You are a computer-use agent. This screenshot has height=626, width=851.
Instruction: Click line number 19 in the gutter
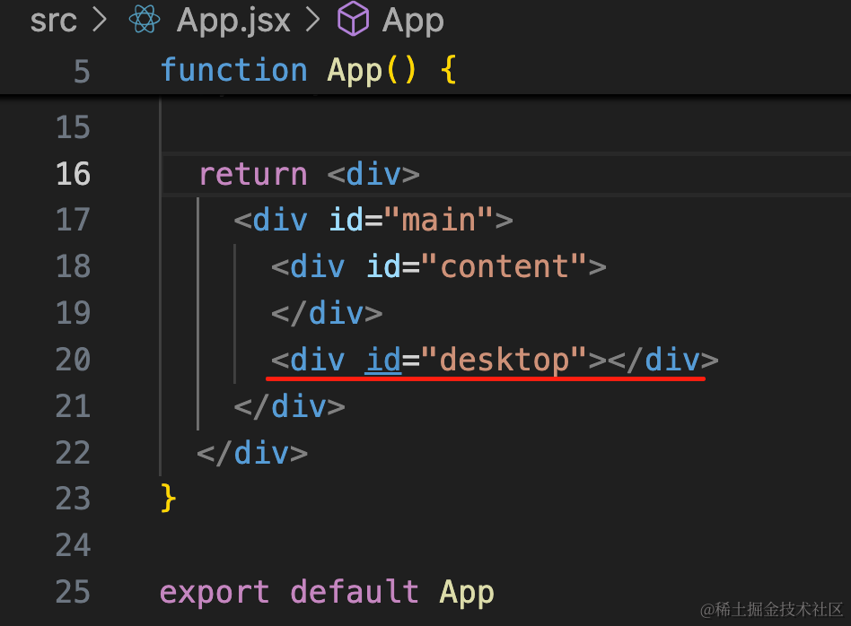pos(73,314)
